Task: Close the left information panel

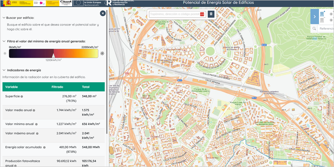Action: point(103,13)
